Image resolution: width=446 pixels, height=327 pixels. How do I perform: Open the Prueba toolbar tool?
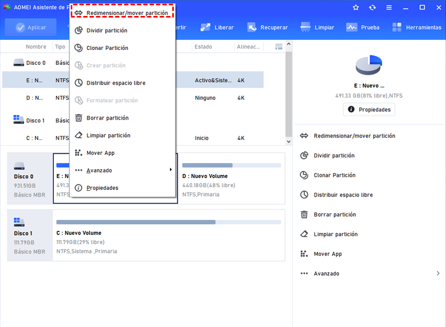[x=363, y=27]
